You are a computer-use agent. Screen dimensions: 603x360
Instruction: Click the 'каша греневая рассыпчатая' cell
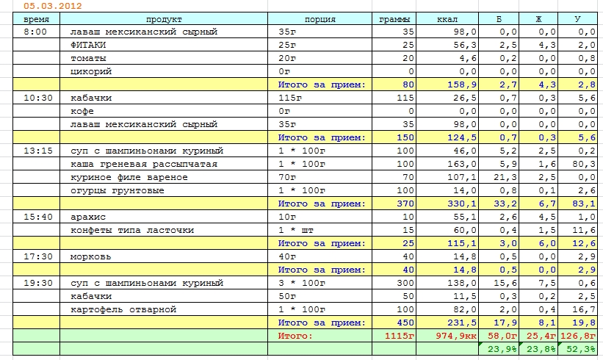tap(163, 164)
